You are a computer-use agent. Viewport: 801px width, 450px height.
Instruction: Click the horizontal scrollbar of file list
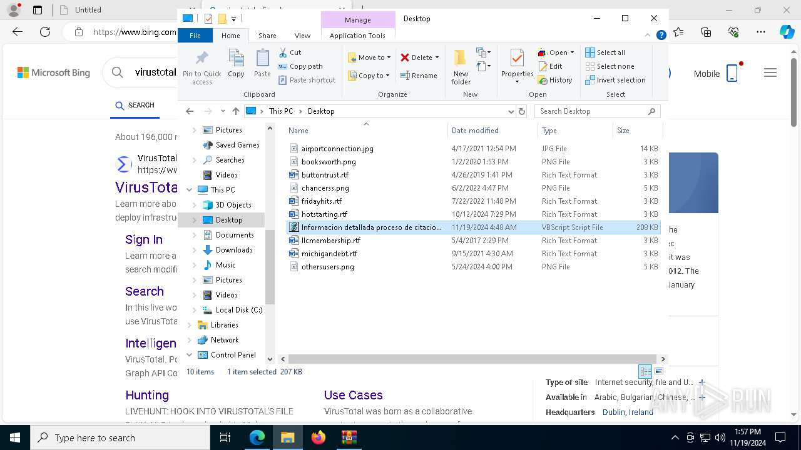(472, 359)
